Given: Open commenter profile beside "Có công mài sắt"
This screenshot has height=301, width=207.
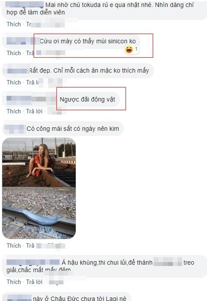Looking at the screenshot, I should (x=14, y=129).
